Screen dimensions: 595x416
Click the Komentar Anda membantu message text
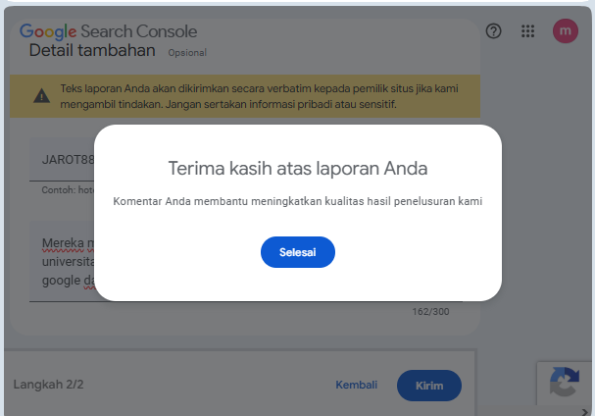pyautogui.click(x=297, y=201)
